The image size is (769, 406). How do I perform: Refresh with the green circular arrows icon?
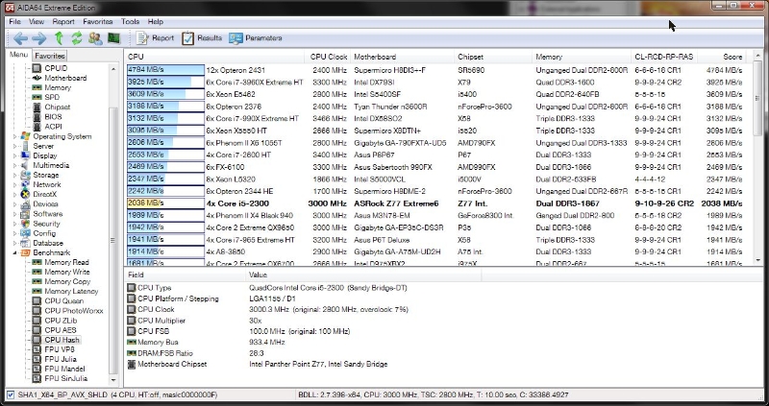(77, 37)
